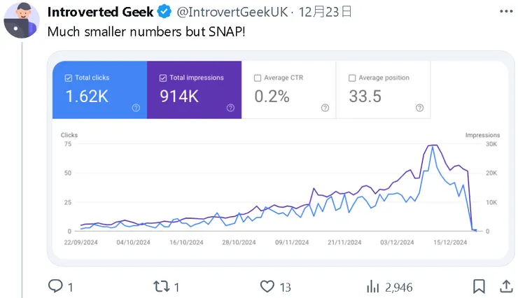Viewport: 518px width, 298px height.
Task: Click the blue verified badge
Action: pos(164,12)
